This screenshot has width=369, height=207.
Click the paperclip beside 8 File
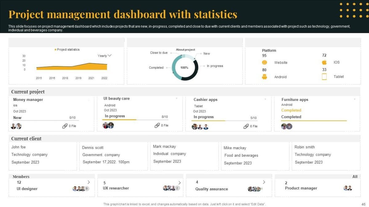157,125
